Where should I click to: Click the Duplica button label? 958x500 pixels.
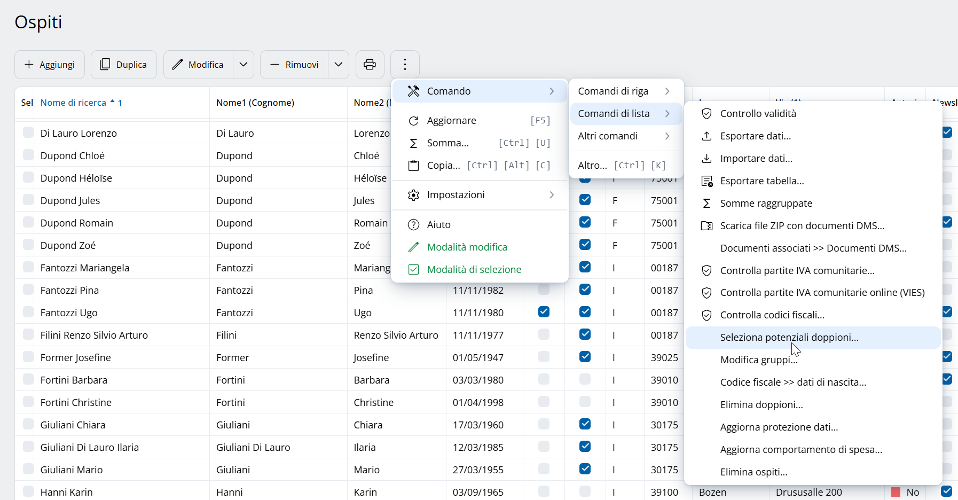tap(131, 65)
